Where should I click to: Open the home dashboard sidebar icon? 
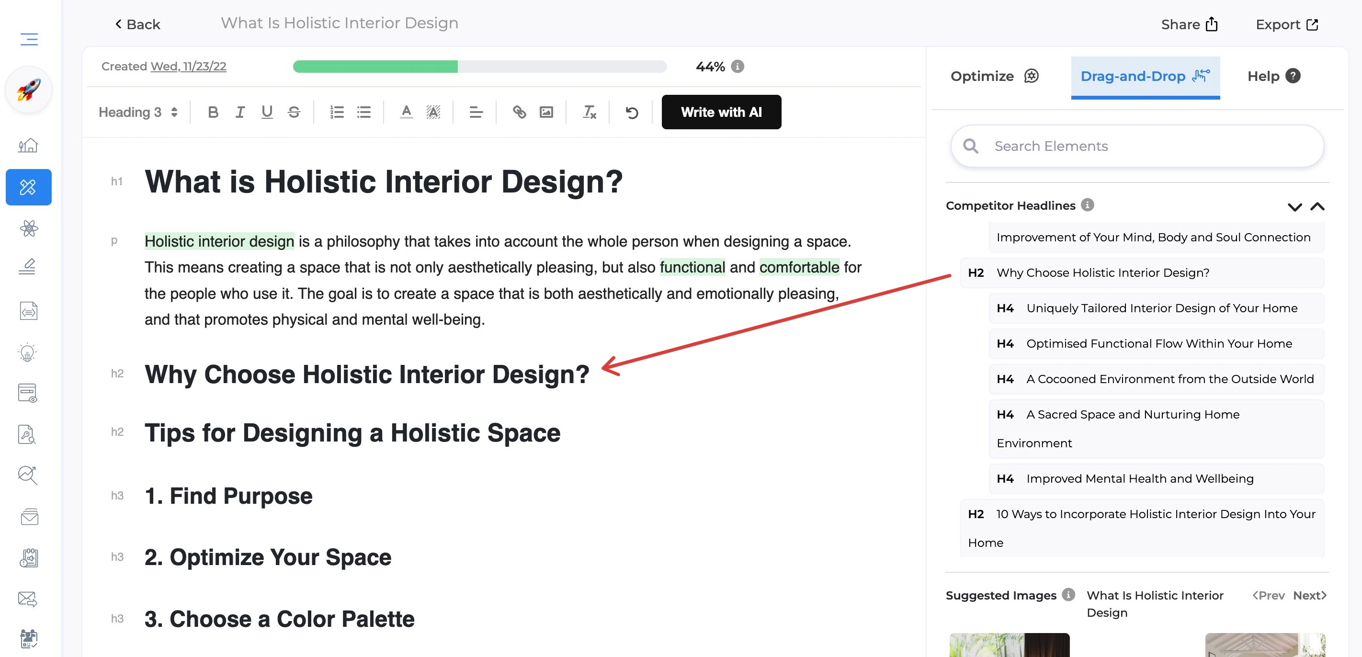[28, 146]
